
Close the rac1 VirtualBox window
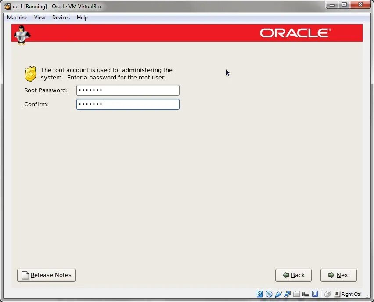(x=360, y=4)
